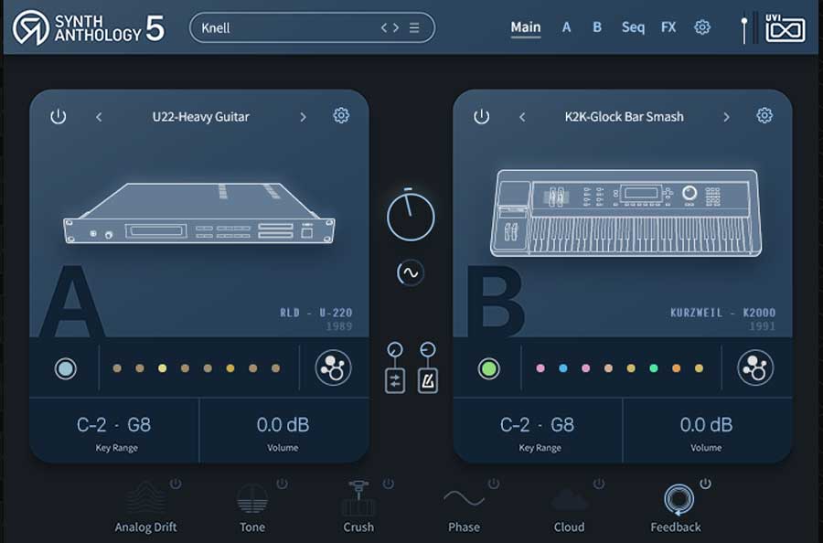Click the Tone effect icon
The image size is (823, 543).
pyautogui.click(x=252, y=498)
